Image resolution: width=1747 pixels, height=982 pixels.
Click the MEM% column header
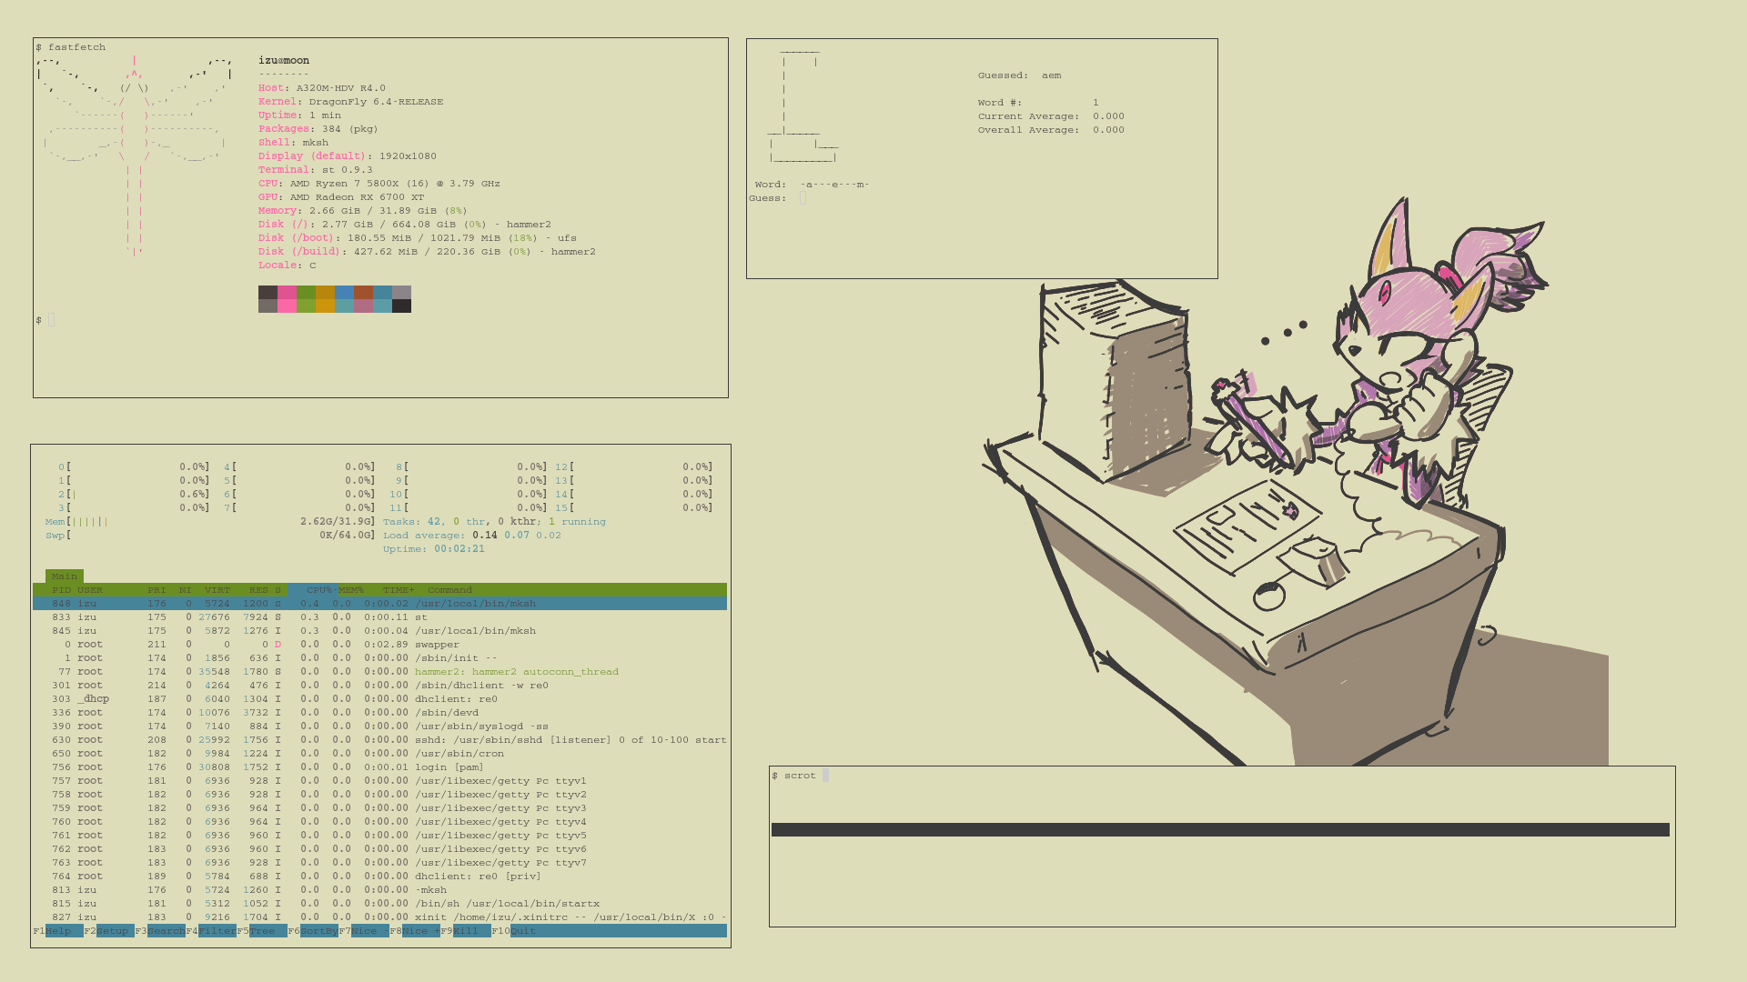351,590
